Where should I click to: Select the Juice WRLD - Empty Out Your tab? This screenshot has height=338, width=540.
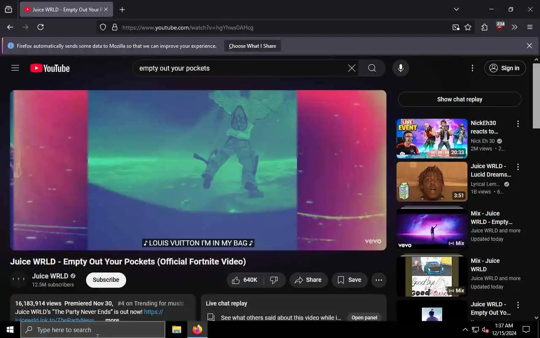pyautogui.click(x=66, y=9)
